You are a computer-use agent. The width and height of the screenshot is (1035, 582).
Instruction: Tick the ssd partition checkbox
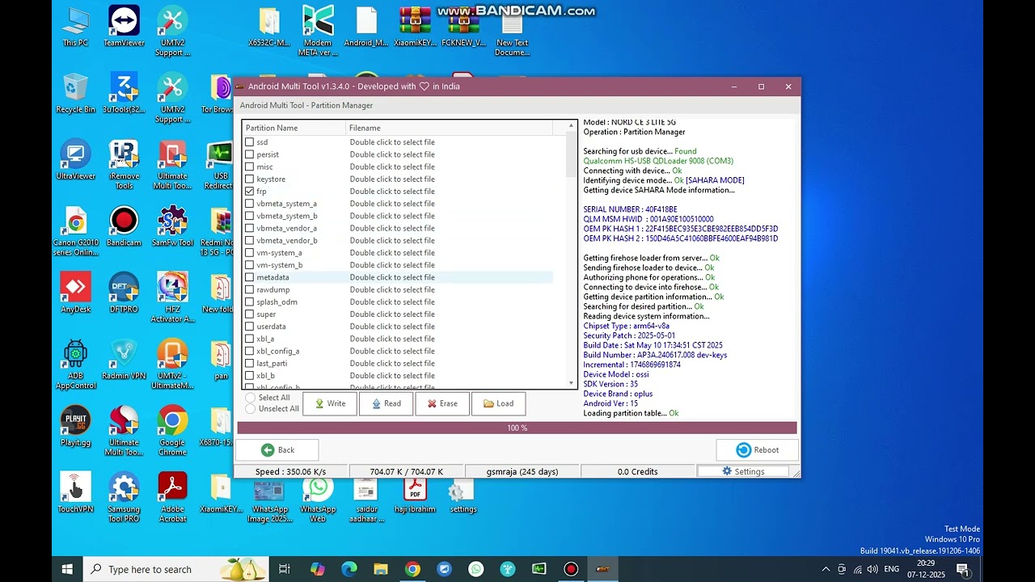point(250,142)
